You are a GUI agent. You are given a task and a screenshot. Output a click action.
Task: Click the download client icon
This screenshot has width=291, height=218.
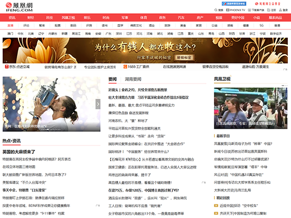click(x=250, y=10)
